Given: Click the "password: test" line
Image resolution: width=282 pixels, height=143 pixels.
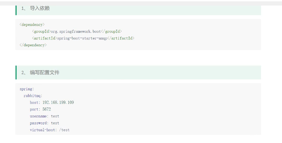Looking at the screenshot, I should (x=44, y=123).
